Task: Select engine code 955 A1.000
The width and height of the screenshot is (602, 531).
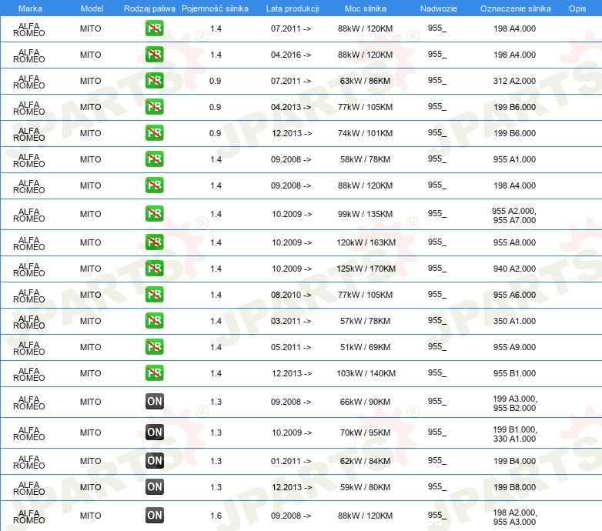Action: [x=514, y=159]
